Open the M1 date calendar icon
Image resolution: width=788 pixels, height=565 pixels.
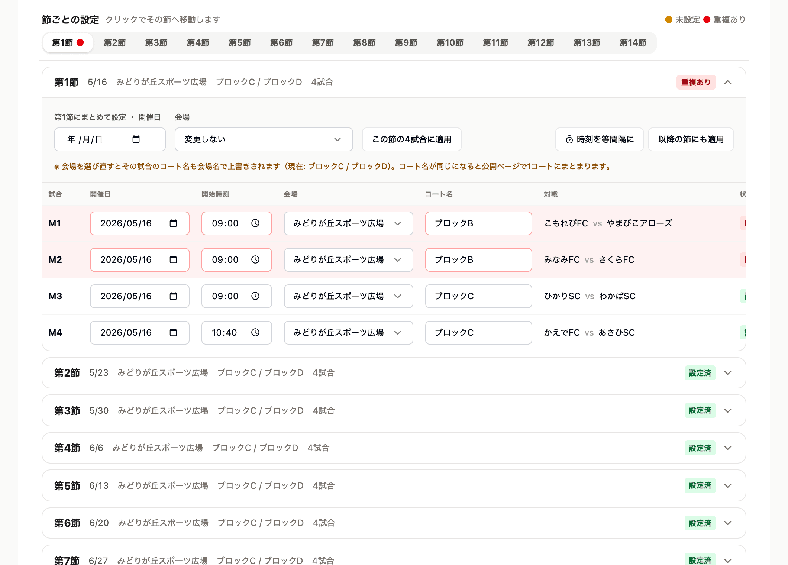(x=173, y=223)
